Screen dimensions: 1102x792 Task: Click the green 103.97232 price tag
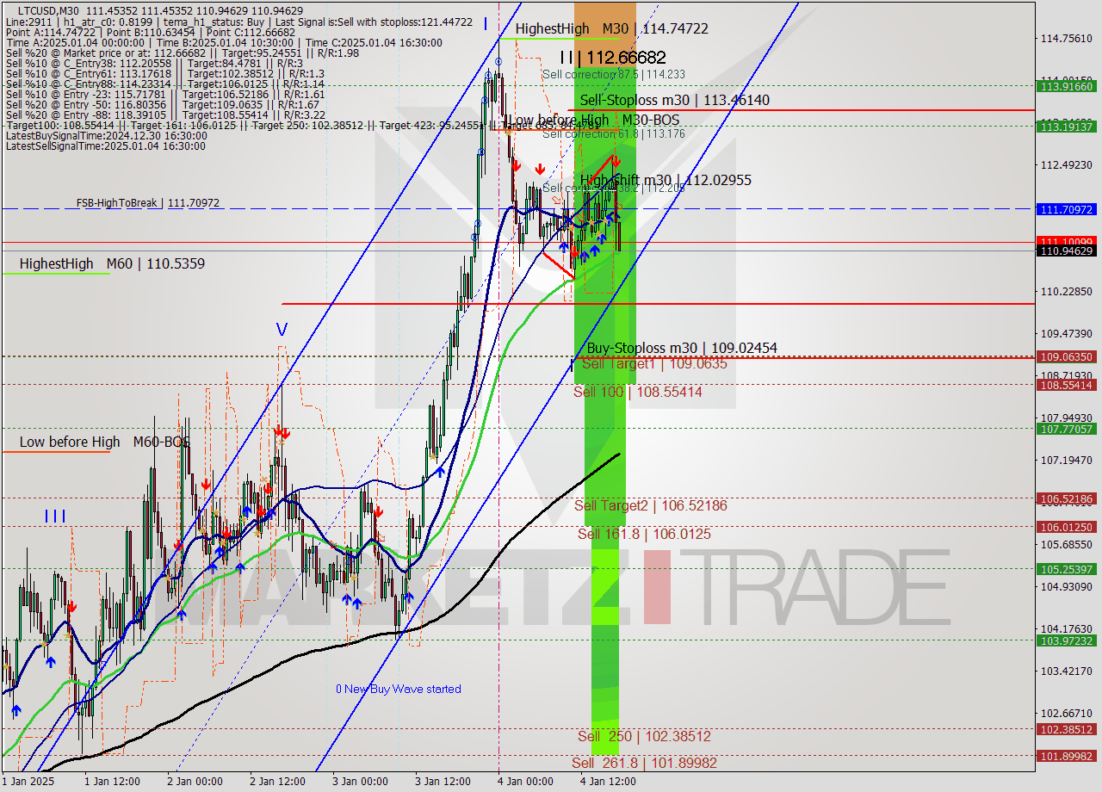[x=1067, y=640]
